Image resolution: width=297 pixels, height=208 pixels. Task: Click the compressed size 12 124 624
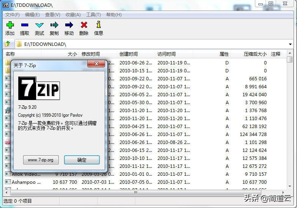255,150
